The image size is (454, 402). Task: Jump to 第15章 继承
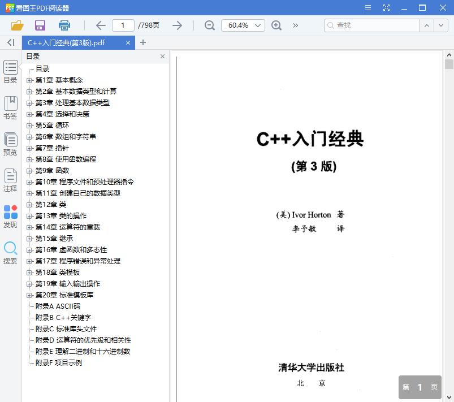tap(54, 239)
